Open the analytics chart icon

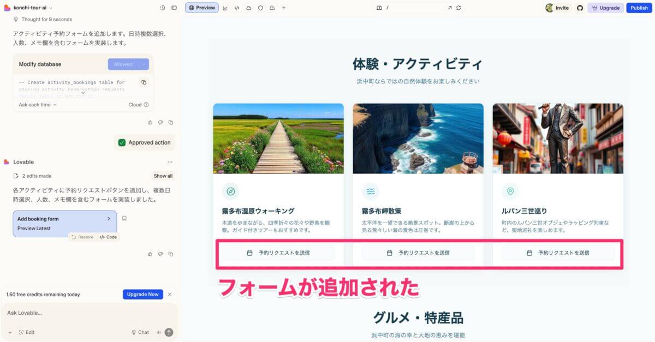click(x=225, y=8)
